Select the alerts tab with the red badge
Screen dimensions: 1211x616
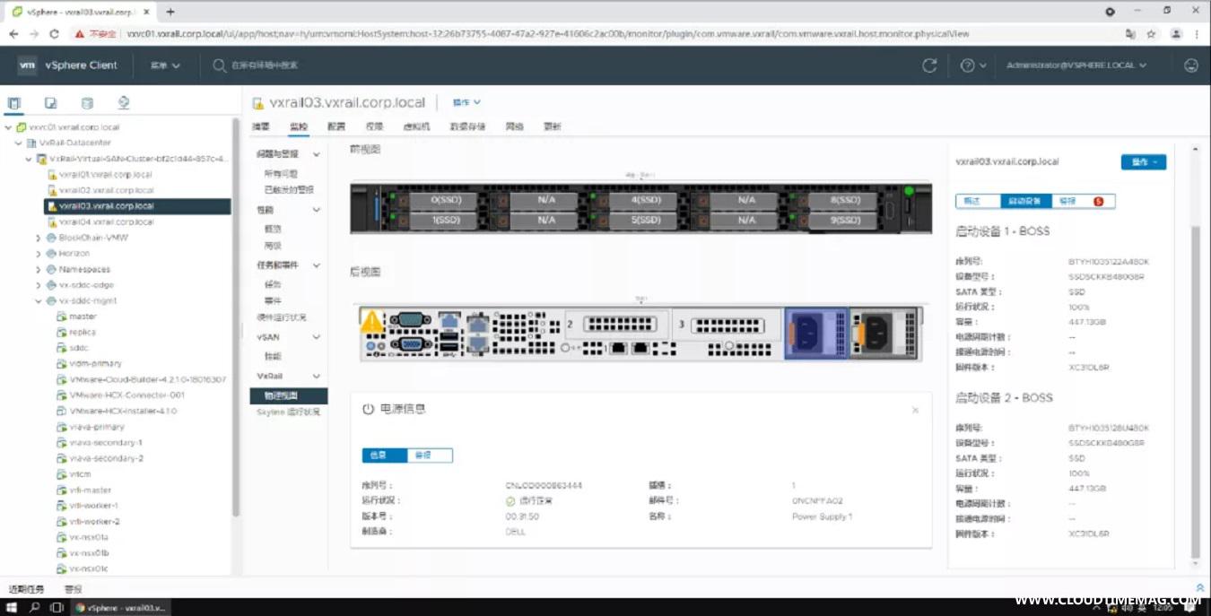pyautogui.click(x=1082, y=201)
